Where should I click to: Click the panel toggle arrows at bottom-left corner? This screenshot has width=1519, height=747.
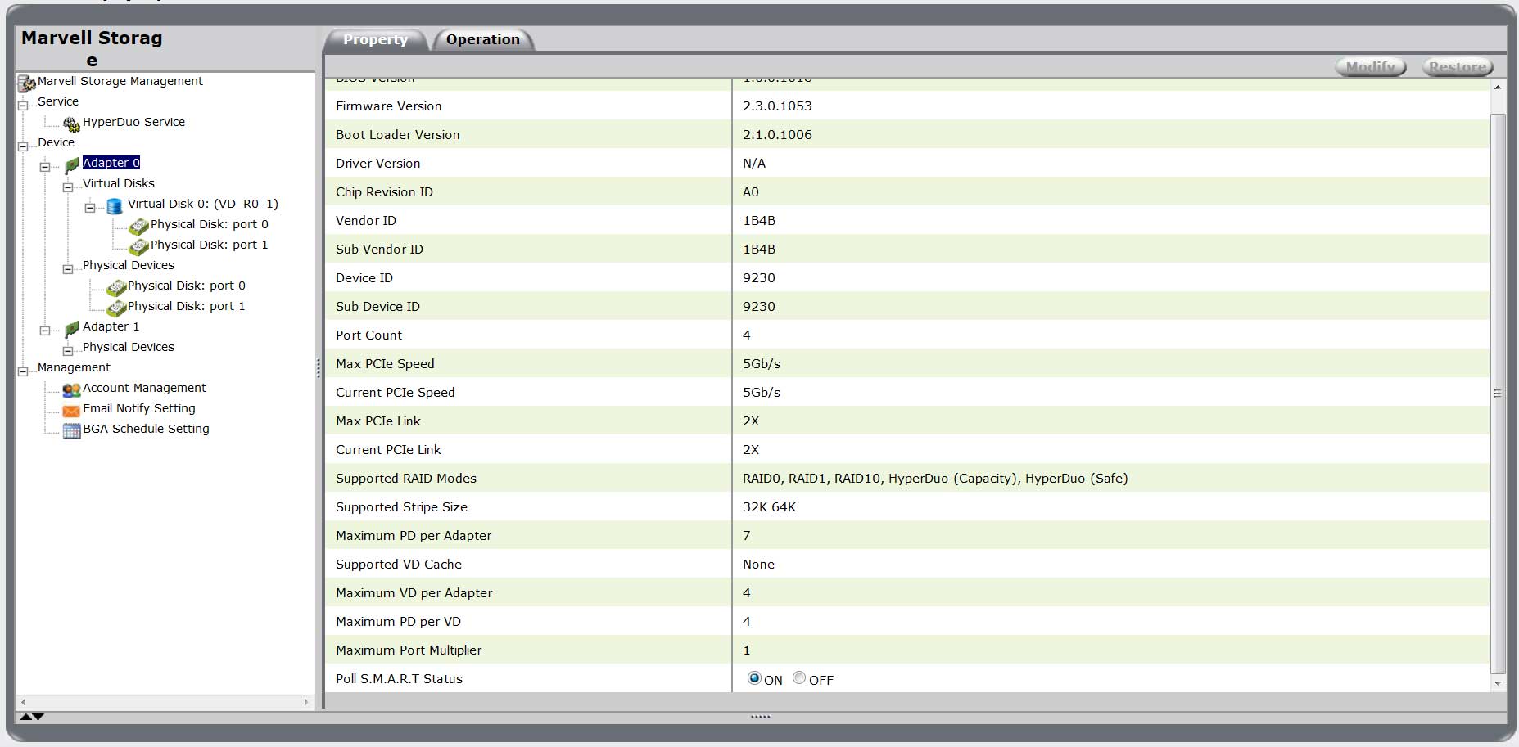pos(32,717)
